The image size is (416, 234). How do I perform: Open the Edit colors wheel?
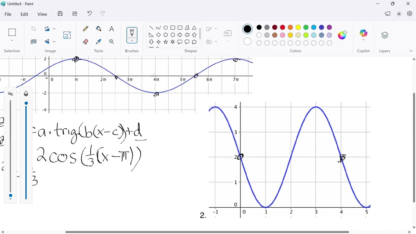(x=342, y=35)
